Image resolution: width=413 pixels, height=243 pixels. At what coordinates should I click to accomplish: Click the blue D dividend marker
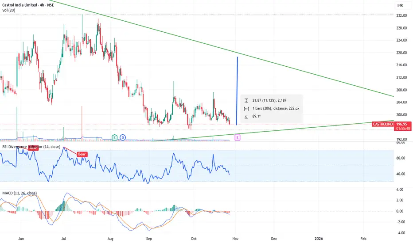[x=123, y=137]
